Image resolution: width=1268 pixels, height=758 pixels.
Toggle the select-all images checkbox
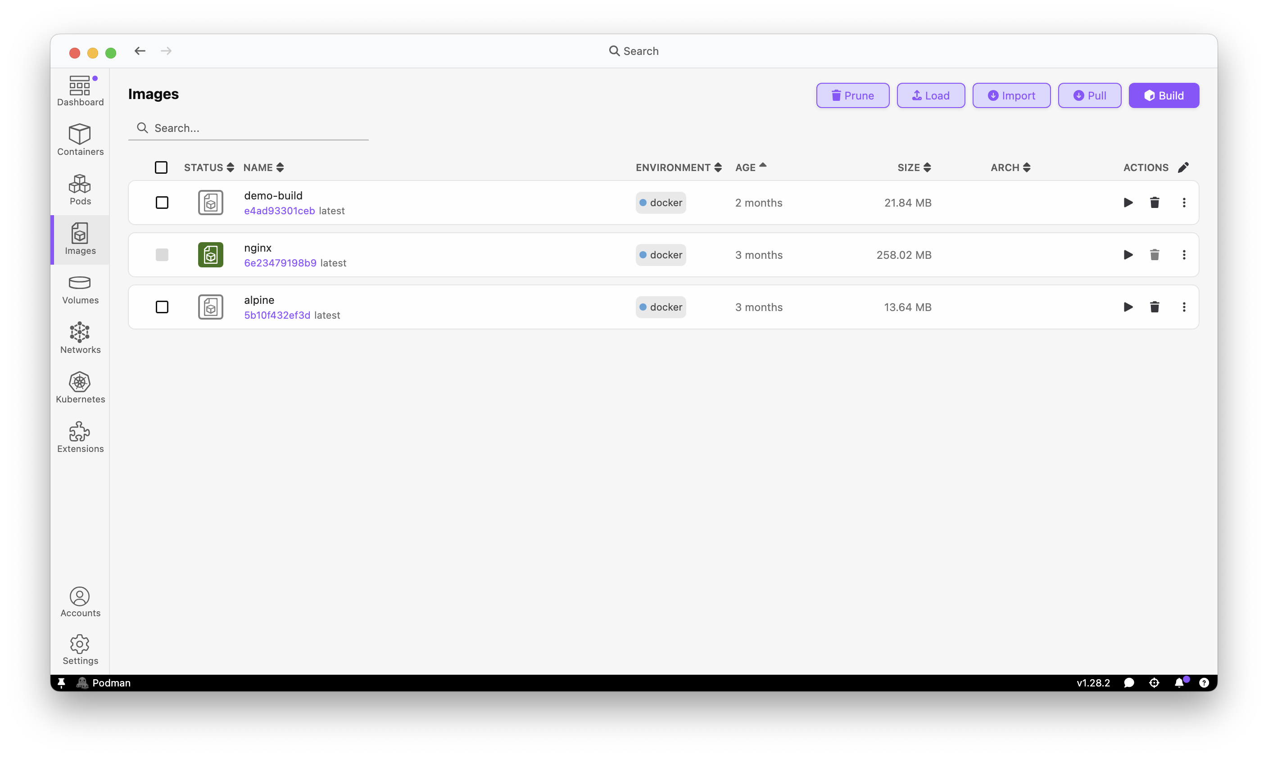pos(161,167)
